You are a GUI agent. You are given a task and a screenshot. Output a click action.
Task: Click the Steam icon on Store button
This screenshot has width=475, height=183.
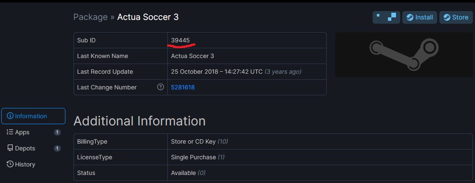[447, 17]
